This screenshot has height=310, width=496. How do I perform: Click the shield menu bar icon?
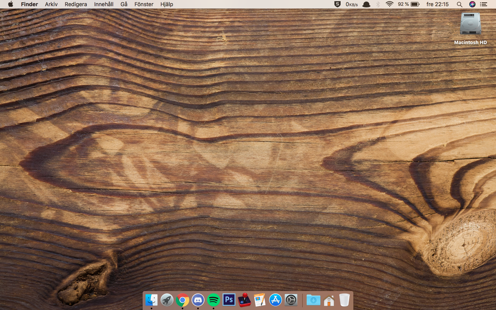point(338,4)
